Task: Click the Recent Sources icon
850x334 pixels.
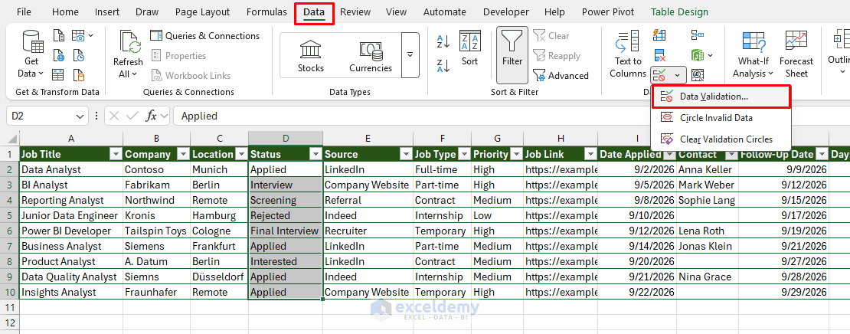Action: 79,55
